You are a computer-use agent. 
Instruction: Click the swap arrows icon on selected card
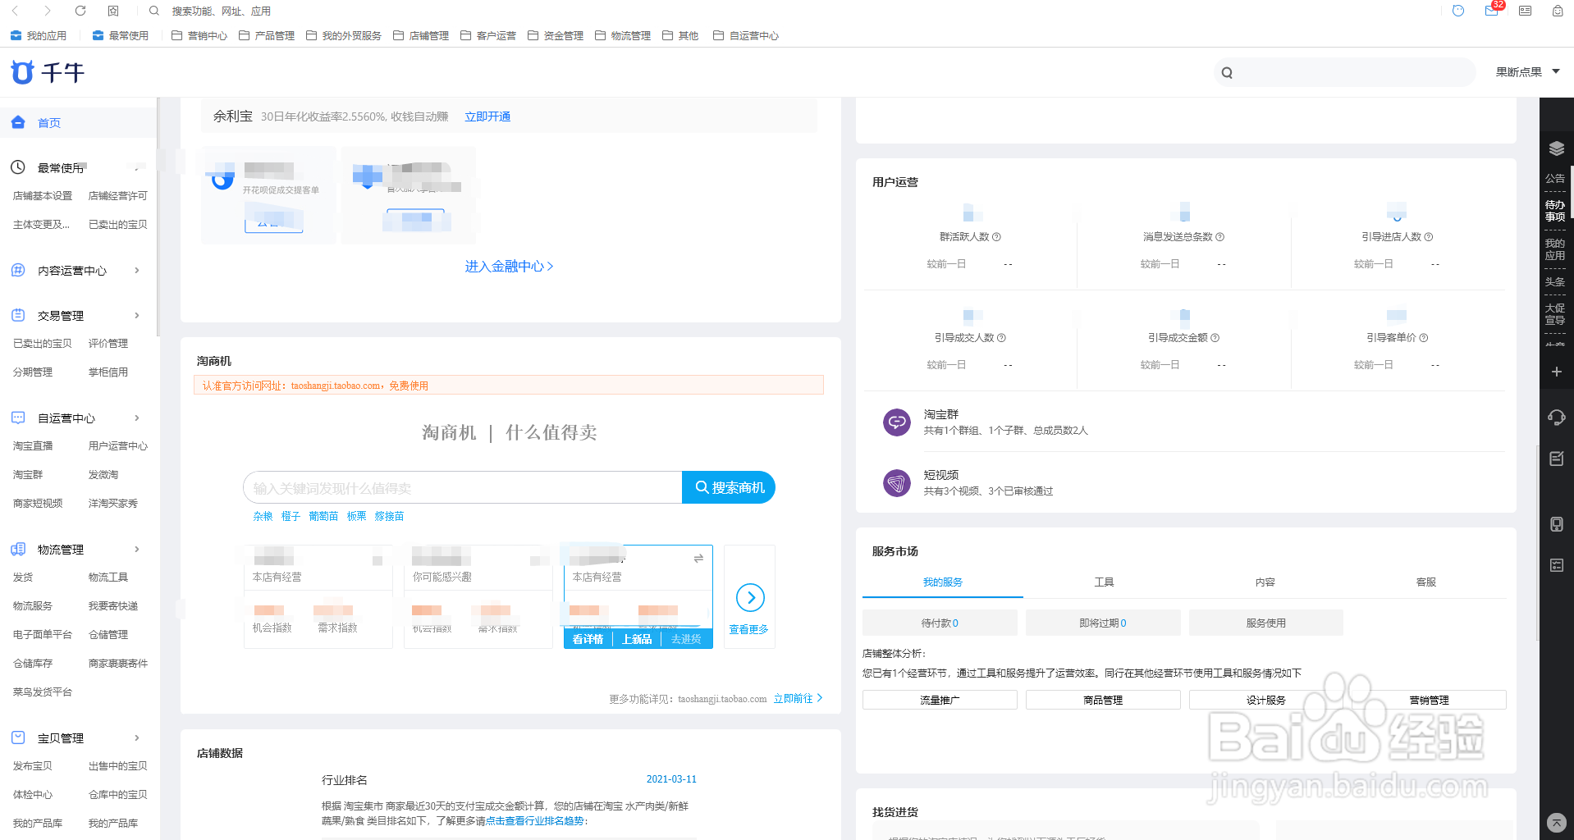(698, 558)
